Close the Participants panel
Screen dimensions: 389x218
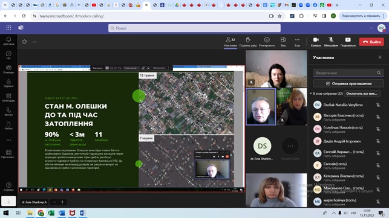pyautogui.click(x=380, y=57)
